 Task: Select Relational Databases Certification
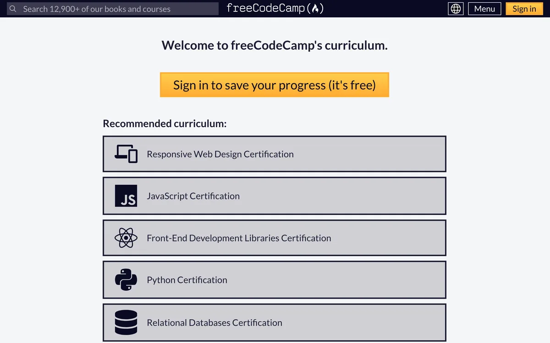[275, 322]
